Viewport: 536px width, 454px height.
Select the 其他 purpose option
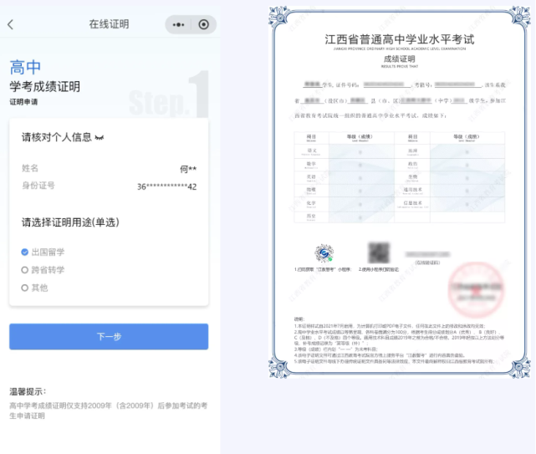(34, 288)
